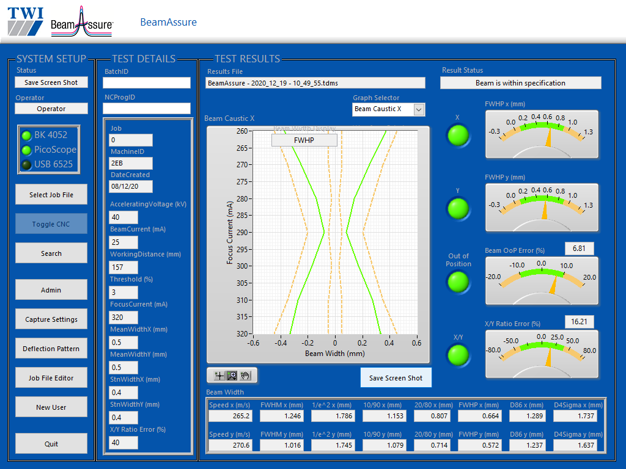Click the X pass indicator LED

point(458,136)
